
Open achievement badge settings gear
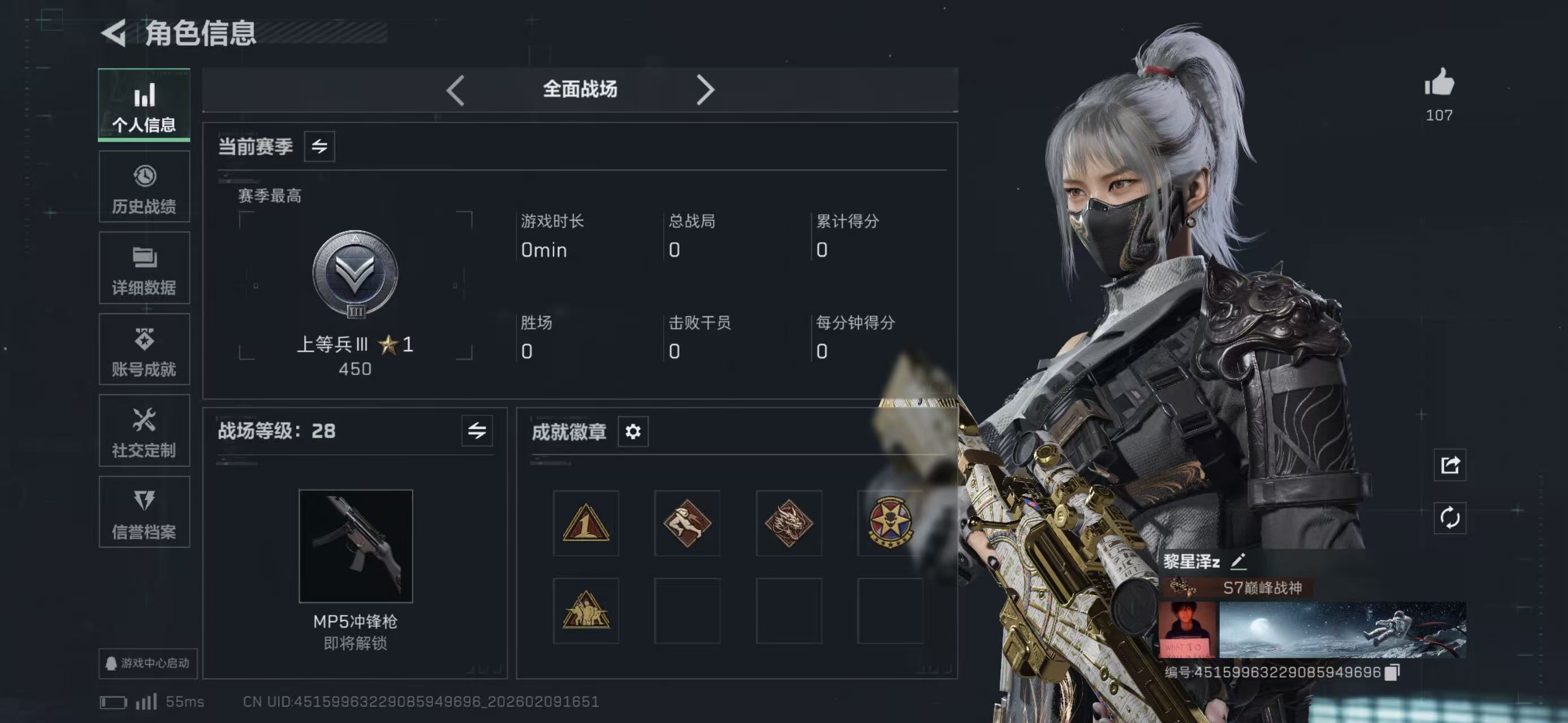point(633,432)
